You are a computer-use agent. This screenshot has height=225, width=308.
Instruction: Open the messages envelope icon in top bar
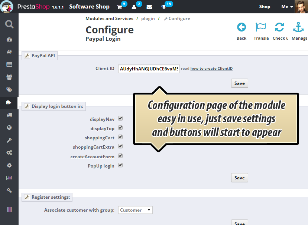[149, 6]
